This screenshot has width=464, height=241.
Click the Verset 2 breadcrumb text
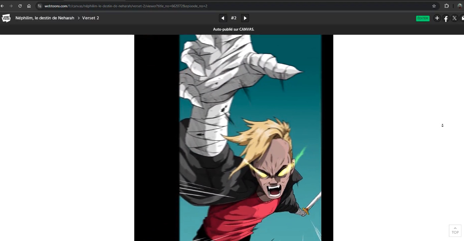(x=91, y=18)
